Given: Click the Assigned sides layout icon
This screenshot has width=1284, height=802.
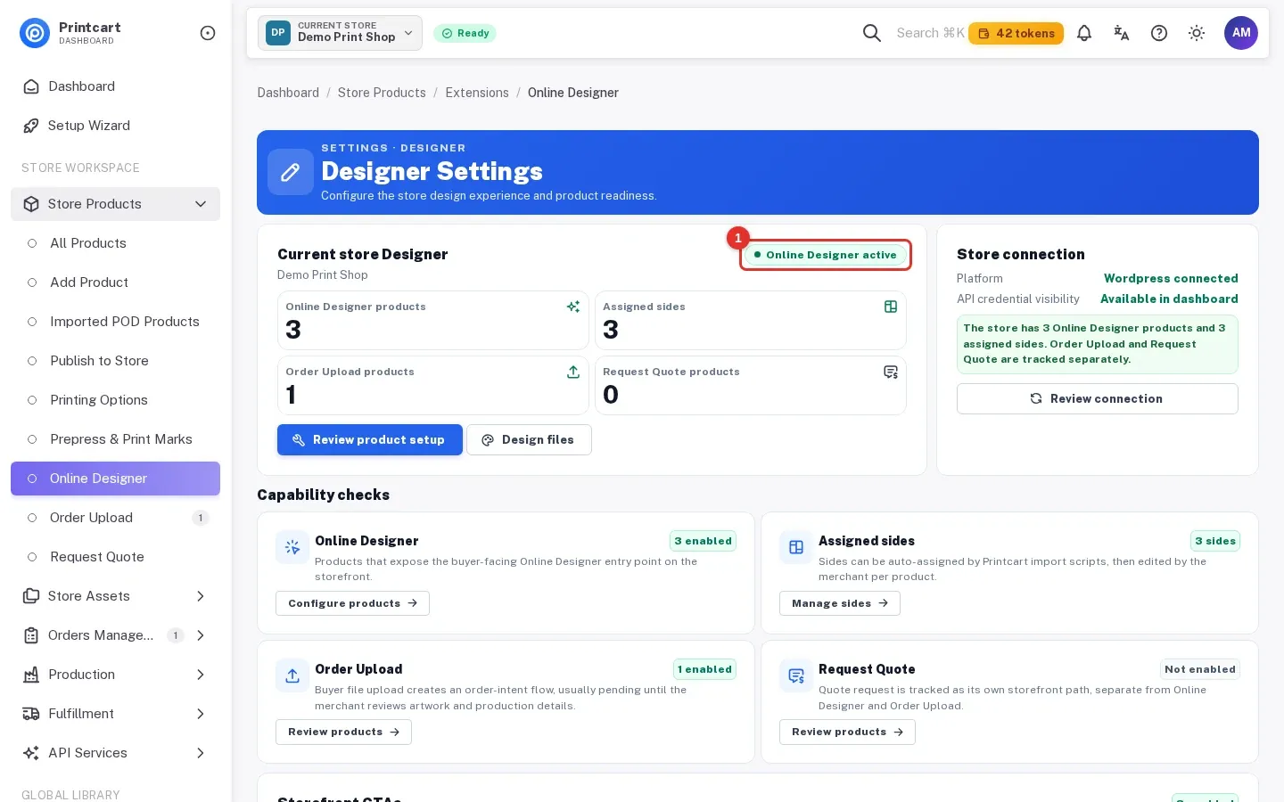Looking at the screenshot, I should click(891, 307).
